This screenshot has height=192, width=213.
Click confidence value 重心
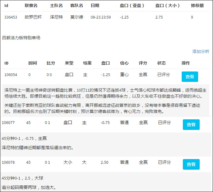[x=124, y=75]
